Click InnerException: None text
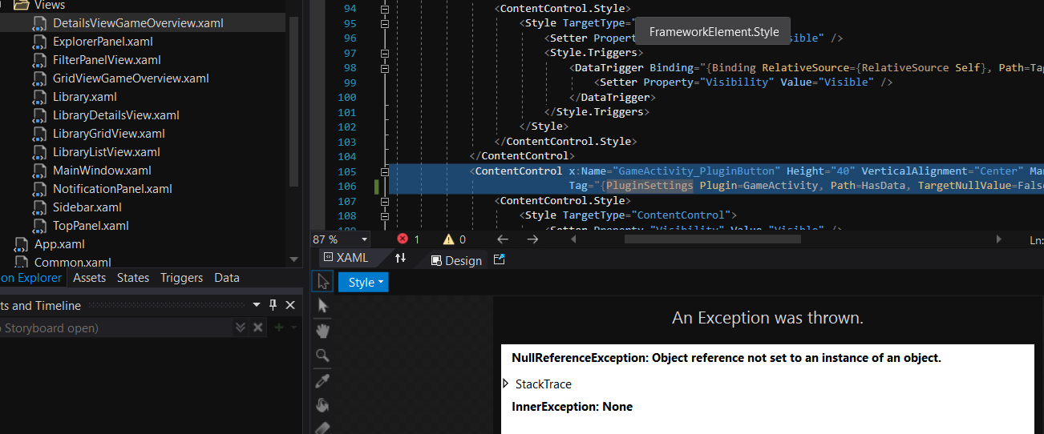 click(x=572, y=407)
